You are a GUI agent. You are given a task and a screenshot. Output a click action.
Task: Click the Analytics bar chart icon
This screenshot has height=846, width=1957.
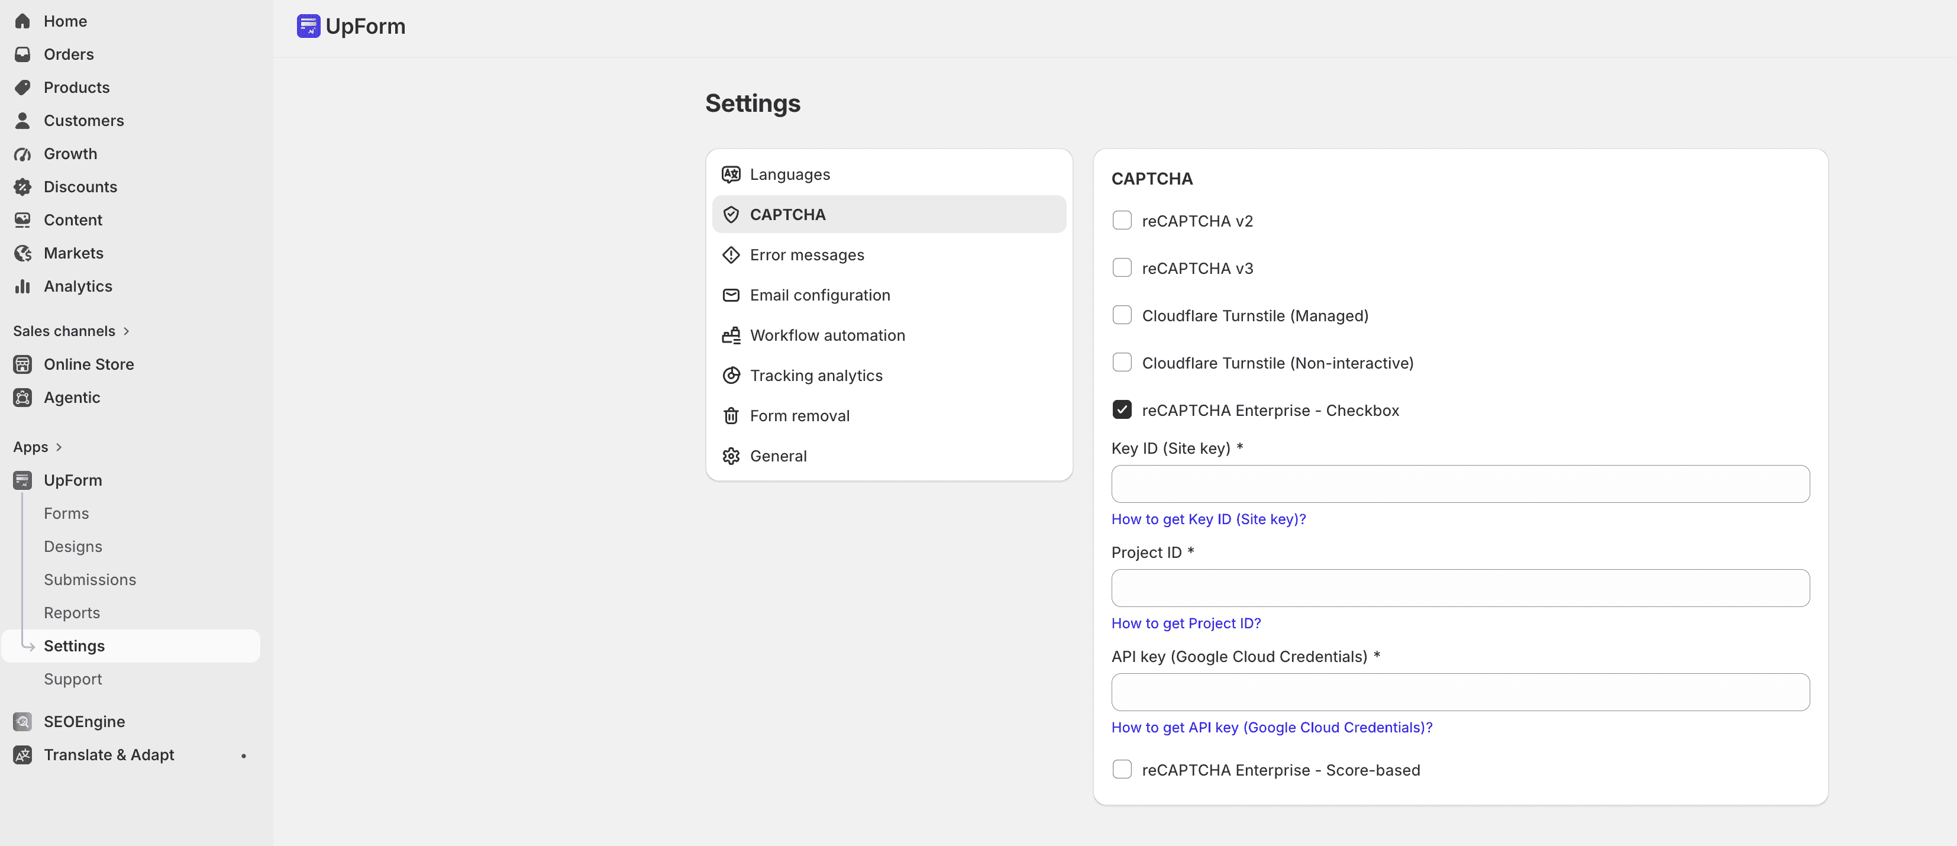coord(23,286)
